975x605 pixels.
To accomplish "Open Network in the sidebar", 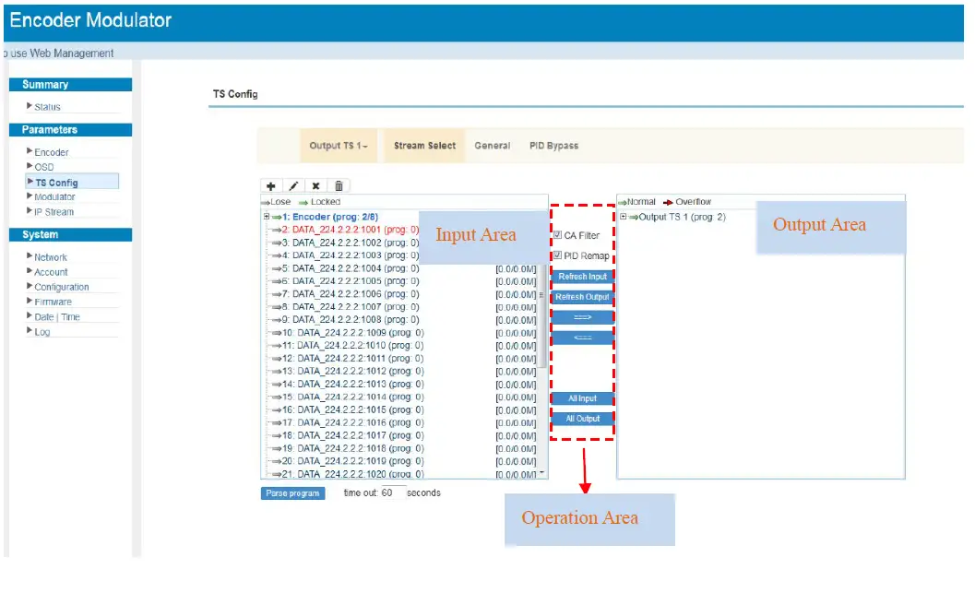I will 51,257.
